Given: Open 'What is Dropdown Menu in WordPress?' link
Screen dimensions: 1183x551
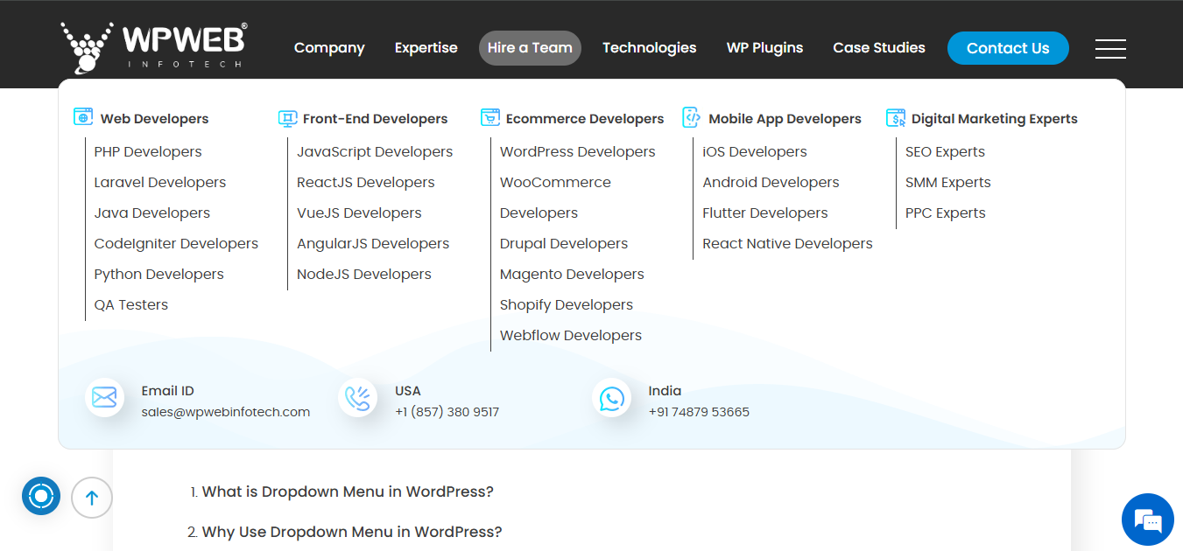Looking at the screenshot, I should [x=348, y=492].
